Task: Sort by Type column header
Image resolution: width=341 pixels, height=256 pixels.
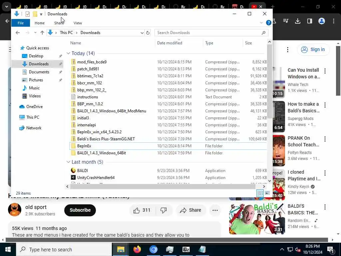Action: point(209,43)
